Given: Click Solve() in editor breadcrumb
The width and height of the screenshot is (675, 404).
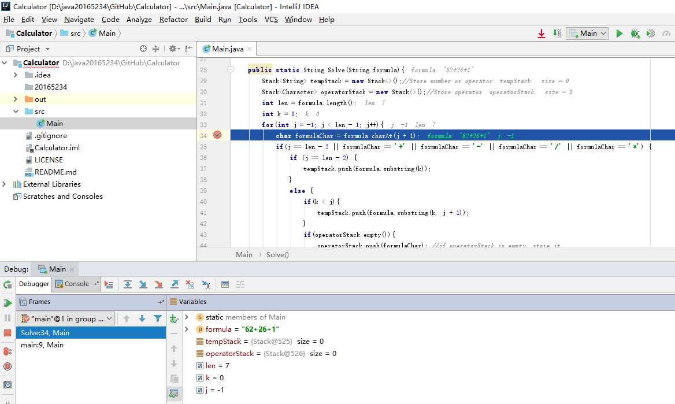Looking at the screenshot, I should 277,254.
